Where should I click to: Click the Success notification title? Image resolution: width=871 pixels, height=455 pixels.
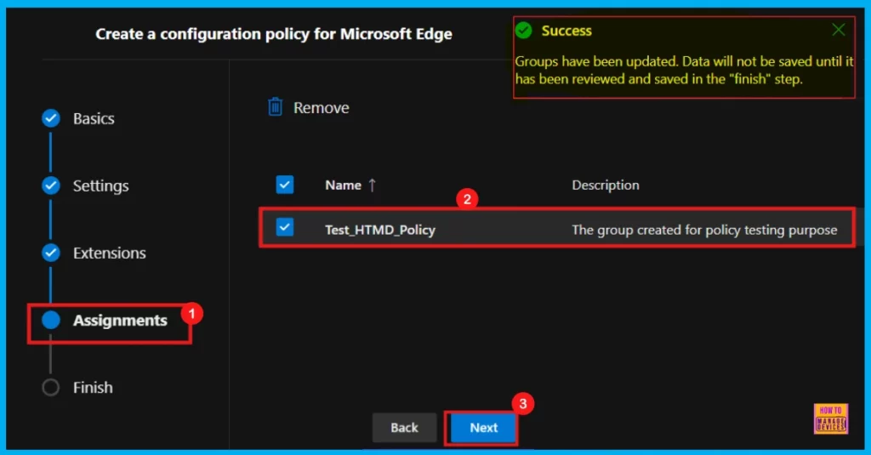pyautogui.click(x=566, y=31)
